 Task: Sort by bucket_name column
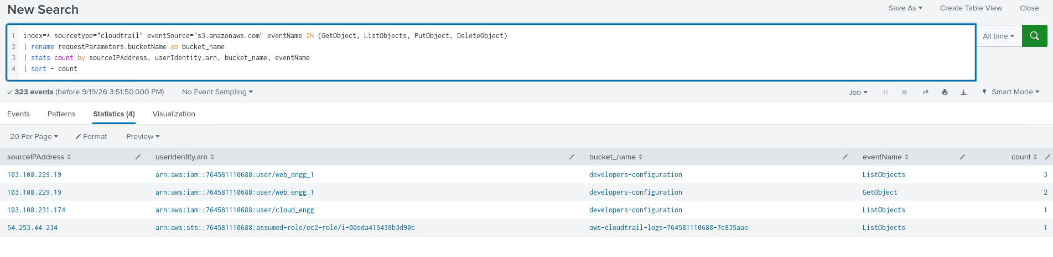coord(616,157)
